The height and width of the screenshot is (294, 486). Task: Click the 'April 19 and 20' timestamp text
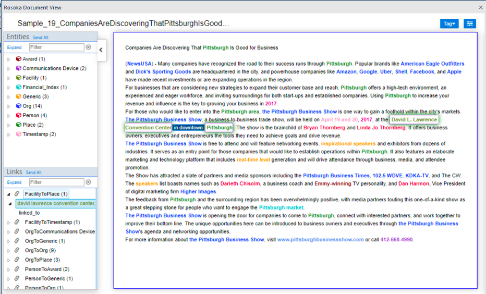(339, 119)
